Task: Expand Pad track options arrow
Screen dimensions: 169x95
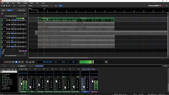Action: point(26,25)
